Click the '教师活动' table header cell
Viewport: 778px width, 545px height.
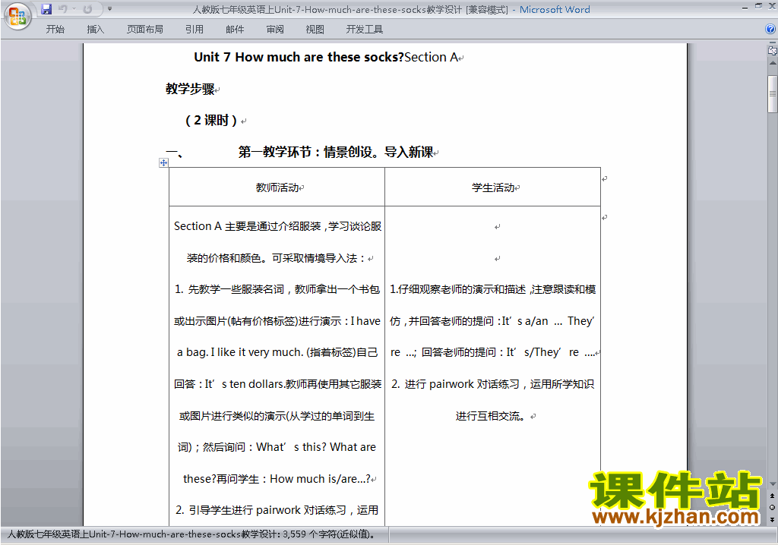tap(277, 187)
